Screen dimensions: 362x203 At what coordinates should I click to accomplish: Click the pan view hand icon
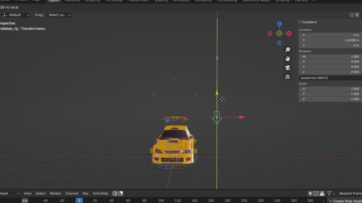(288, 59)
